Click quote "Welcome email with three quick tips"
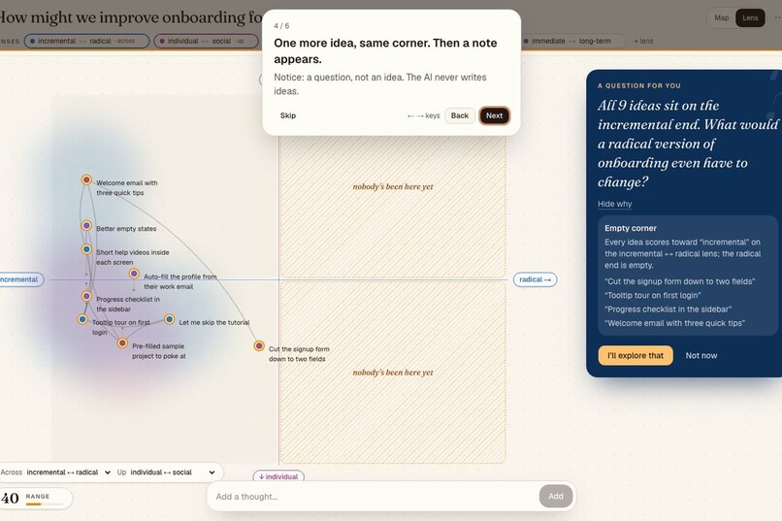 coord(674,324)
